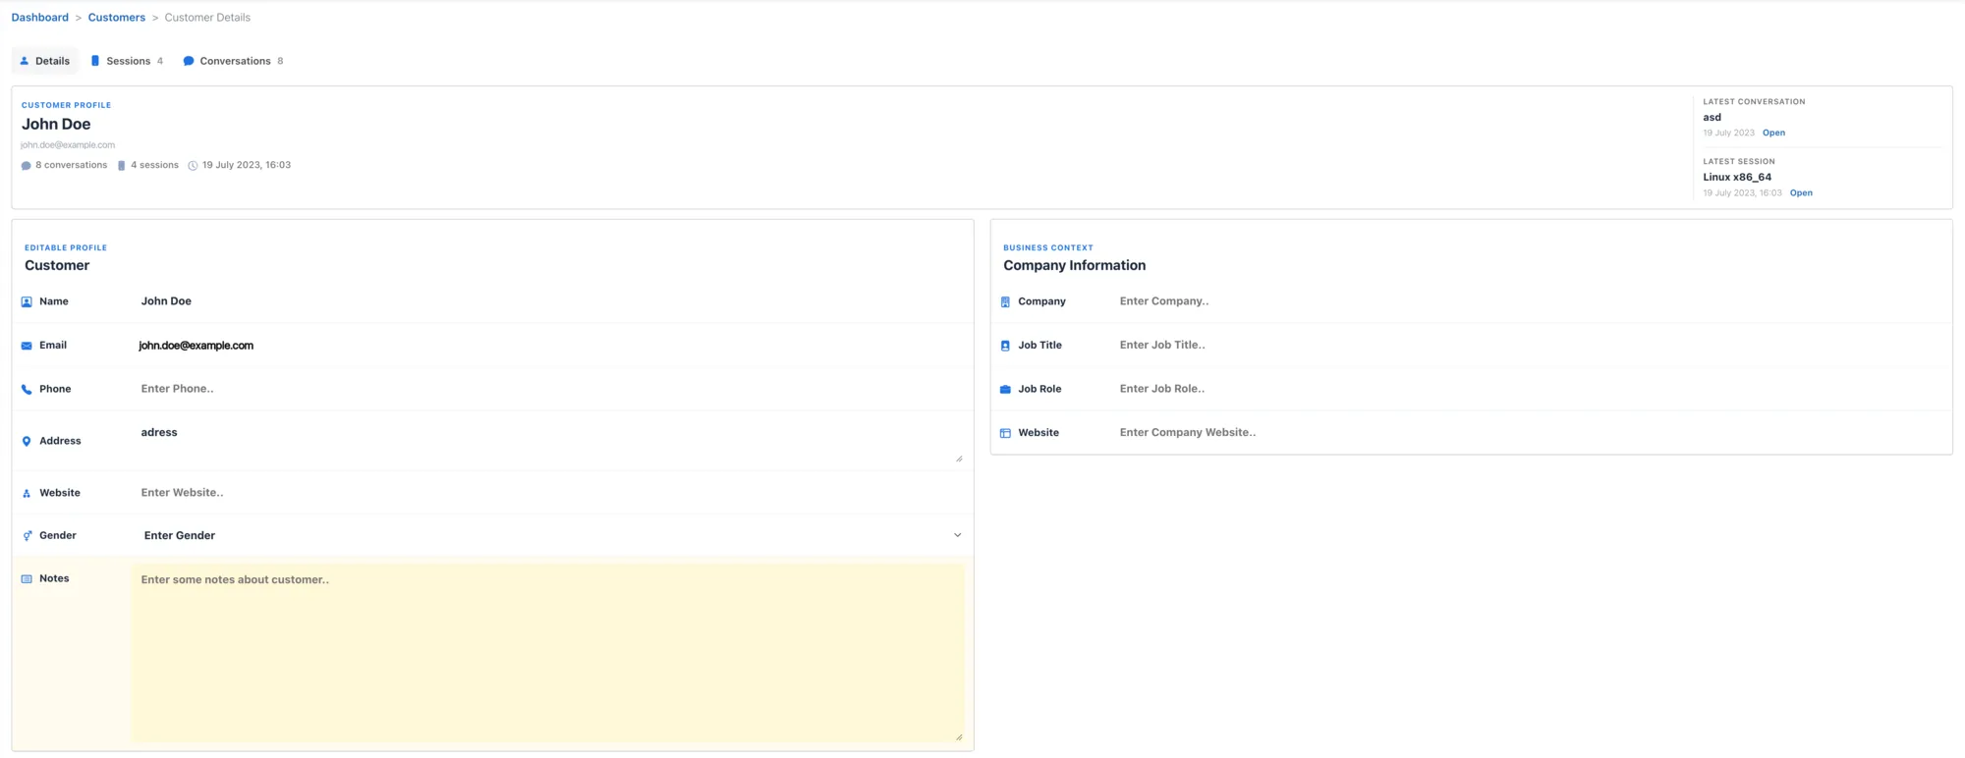The image size is (1965, 758).
Task: Click the phone handset icon
Action: coord(27,390)
